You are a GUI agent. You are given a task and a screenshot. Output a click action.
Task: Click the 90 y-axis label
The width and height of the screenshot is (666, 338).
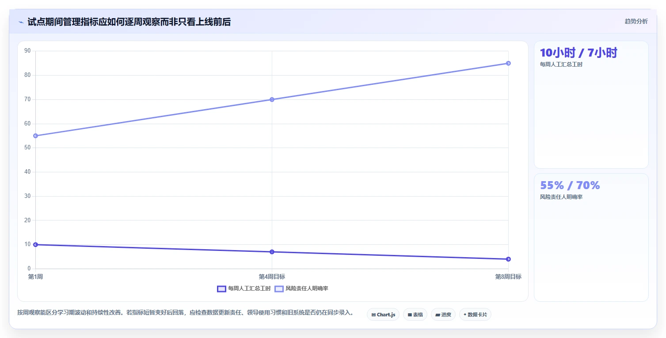tap(27, 51)
